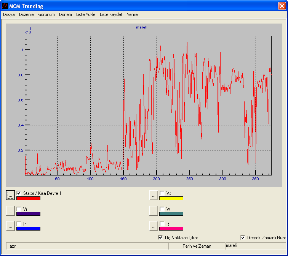Click the pink It color swatch

tap(171, 228)
